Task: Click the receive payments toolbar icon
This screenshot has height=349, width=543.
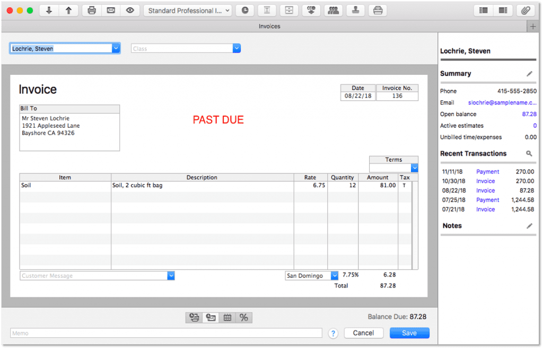Action: [311, 11]
